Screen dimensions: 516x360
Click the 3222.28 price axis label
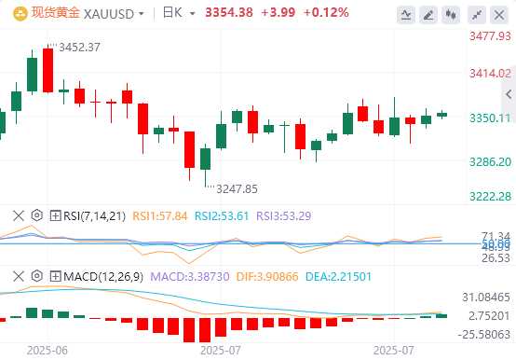coord(490,196)
